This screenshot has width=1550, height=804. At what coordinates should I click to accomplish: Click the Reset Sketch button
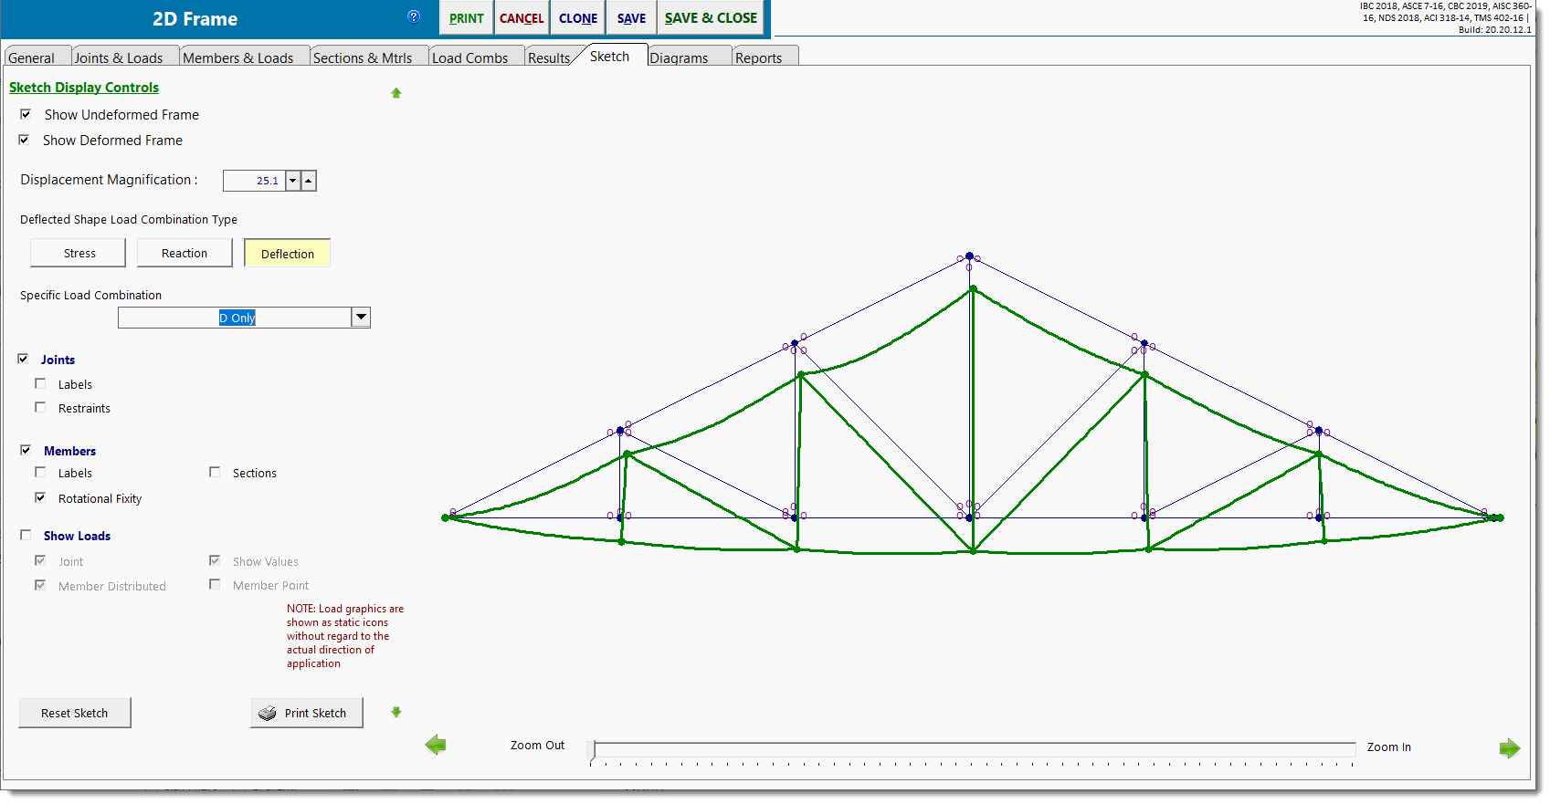(75, 713)
